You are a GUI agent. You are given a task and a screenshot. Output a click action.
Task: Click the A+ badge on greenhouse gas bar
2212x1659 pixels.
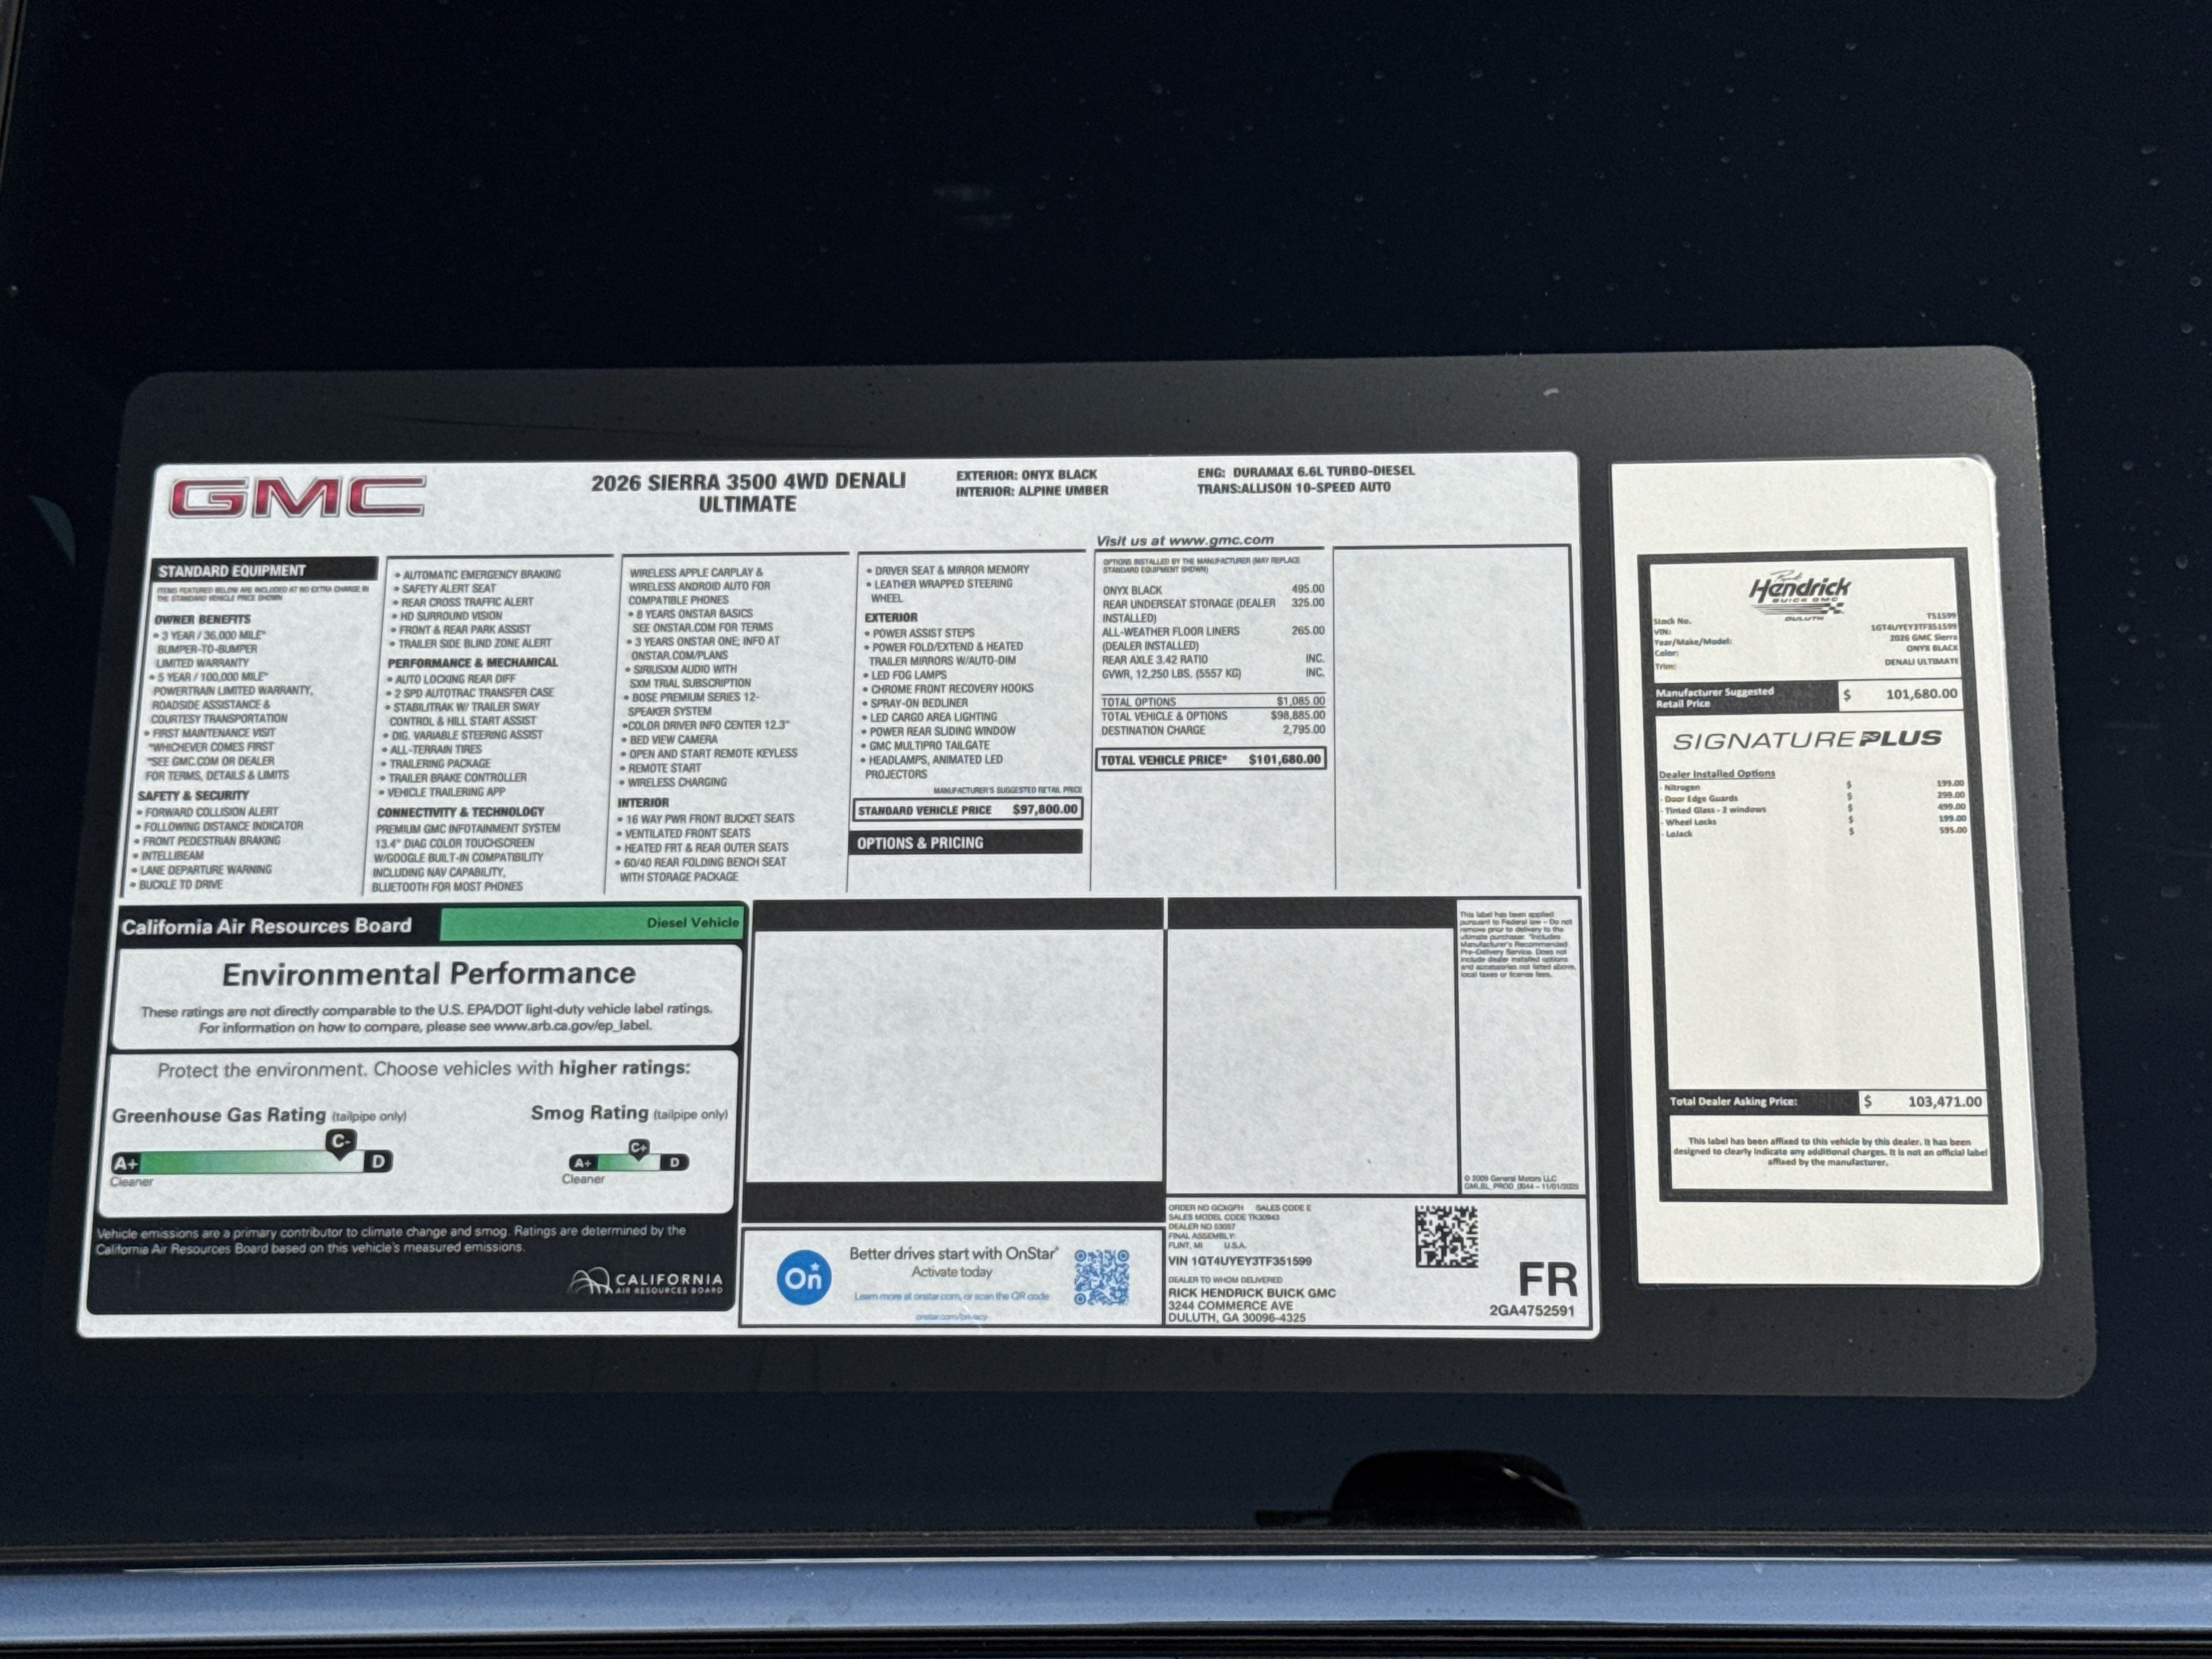tap(126, 1163)
